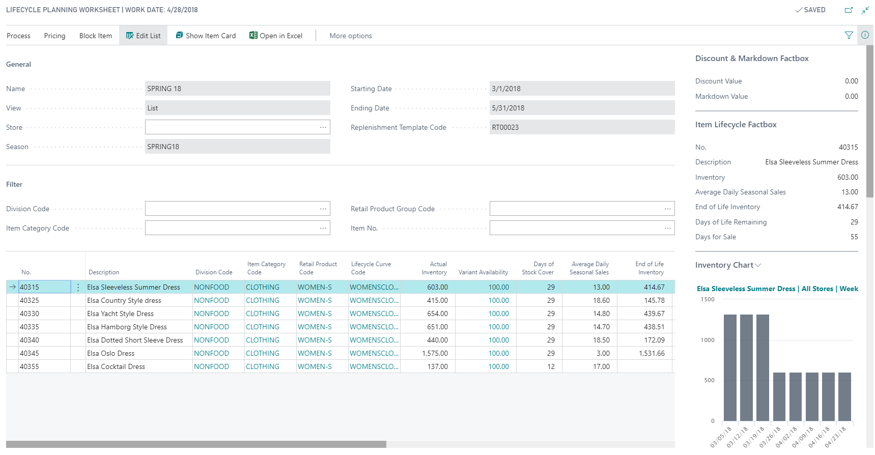Open the Division Code lookup ellipsis

click(x=323, y=209)
